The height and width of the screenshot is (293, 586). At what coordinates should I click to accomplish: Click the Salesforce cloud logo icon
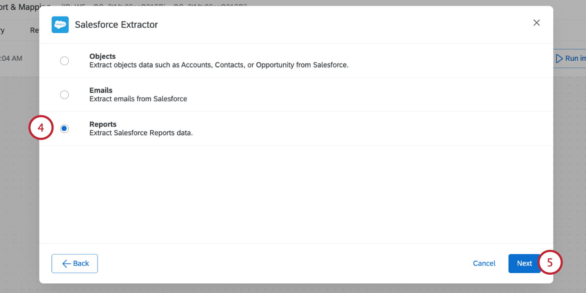[x=60, y=24]
